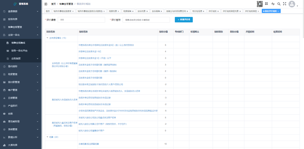Click the 台账 sidebar icon
304x149 pixels.
coord(4,114)
